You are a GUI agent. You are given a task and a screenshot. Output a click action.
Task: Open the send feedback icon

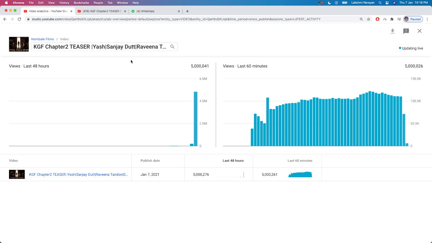(406, 31)
